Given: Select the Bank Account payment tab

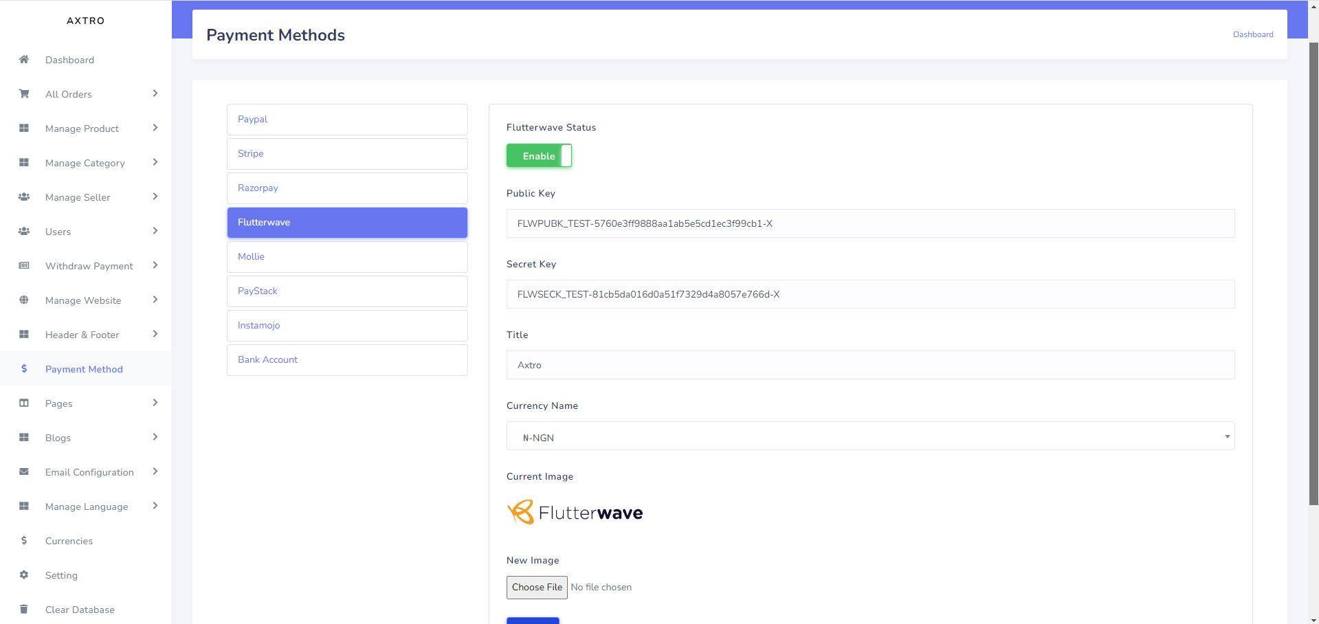Looking at the screenshot, I should [x=347, y=360].
